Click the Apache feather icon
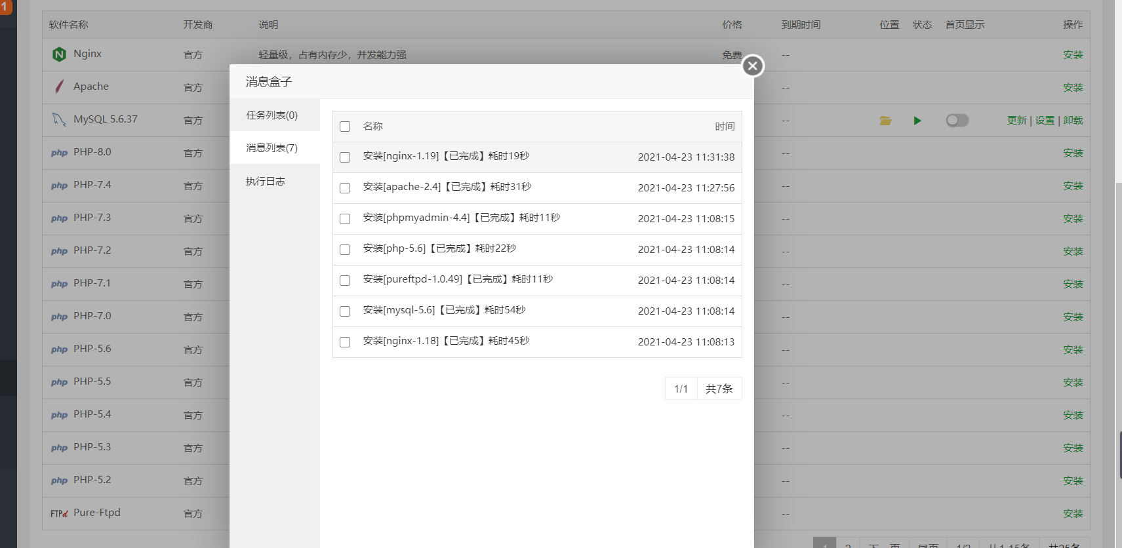Viewport: 1122px width, 548px height. [59, 87]
